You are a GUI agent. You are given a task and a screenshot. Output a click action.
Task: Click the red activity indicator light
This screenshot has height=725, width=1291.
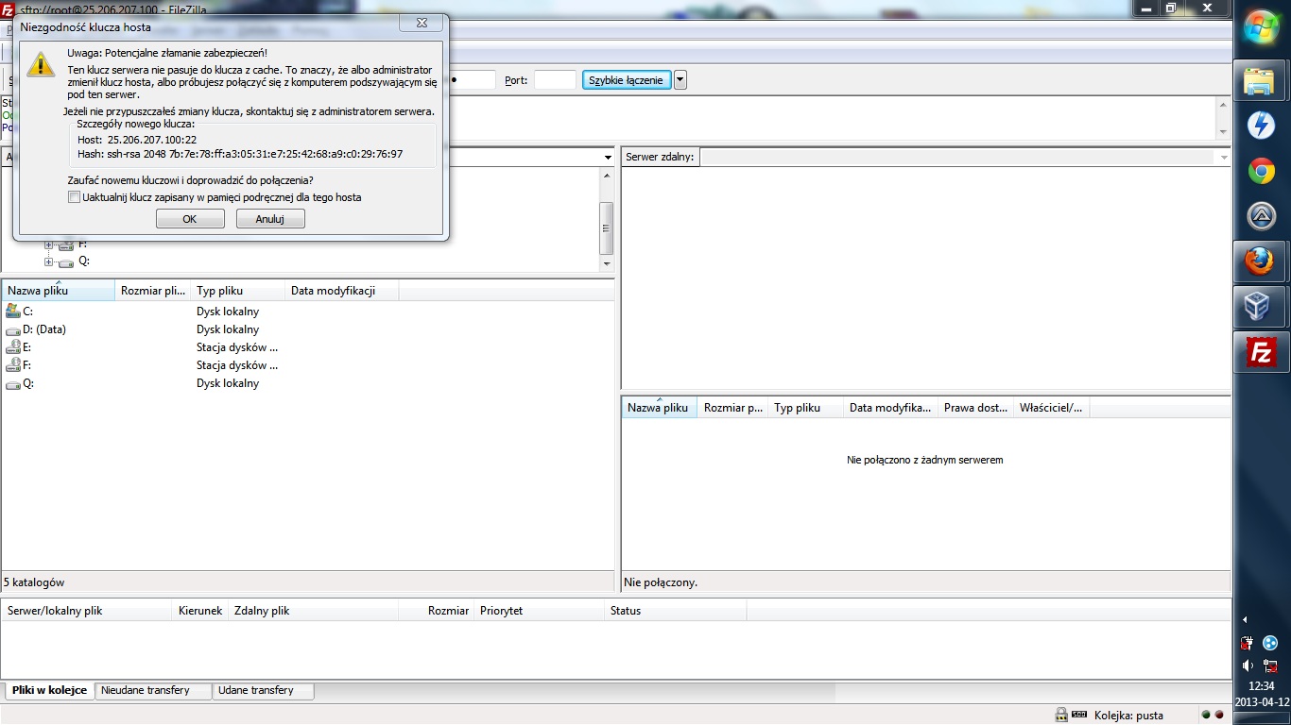(x=1219, y=715)
